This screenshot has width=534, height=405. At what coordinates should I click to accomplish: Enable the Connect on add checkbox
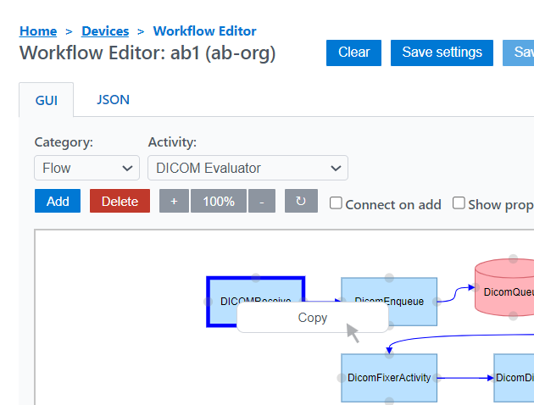[336, 203]
